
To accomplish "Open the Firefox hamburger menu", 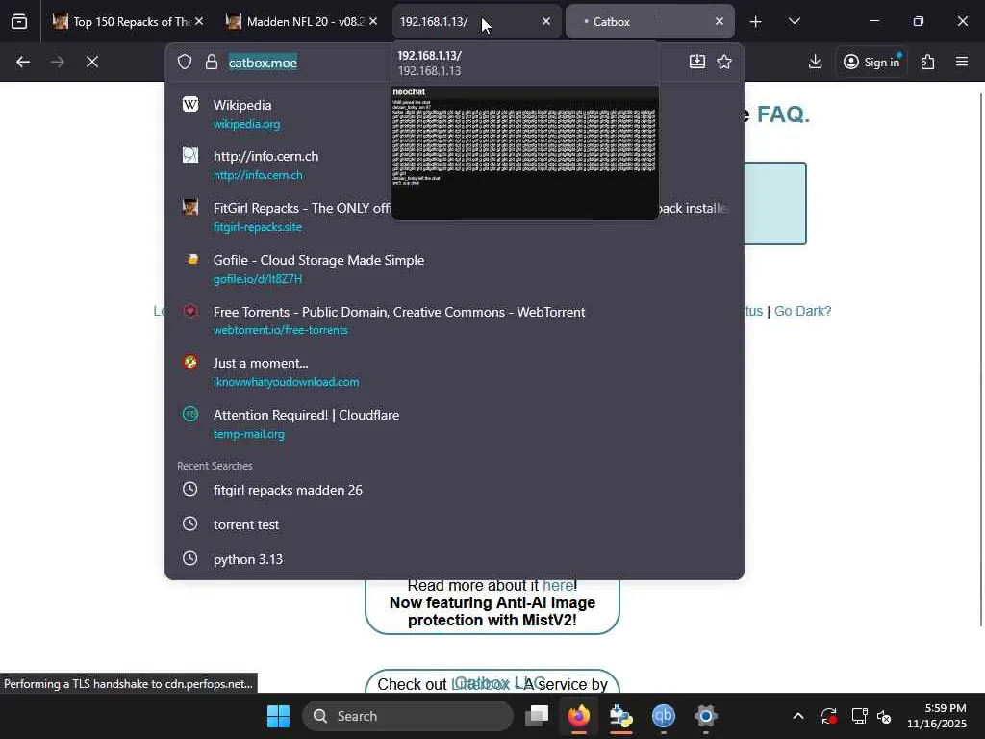I will coord(962,62).
